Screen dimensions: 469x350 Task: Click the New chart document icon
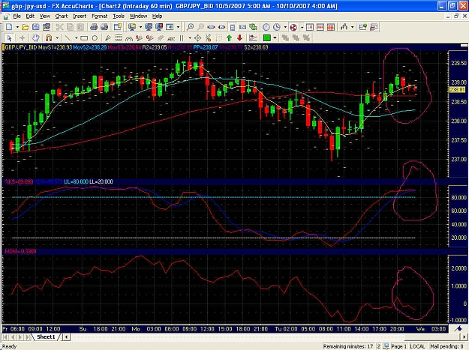9,27
